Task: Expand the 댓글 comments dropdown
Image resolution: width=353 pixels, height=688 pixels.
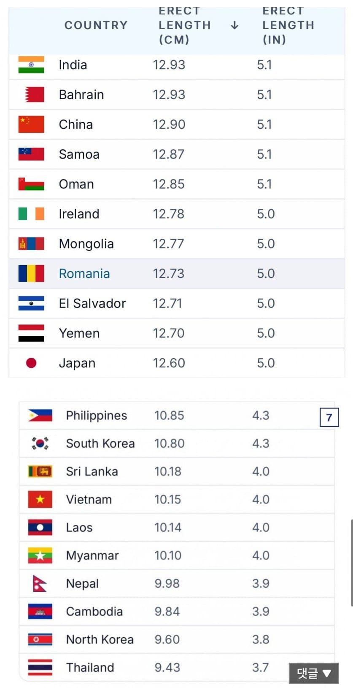Action: (313, 673)
